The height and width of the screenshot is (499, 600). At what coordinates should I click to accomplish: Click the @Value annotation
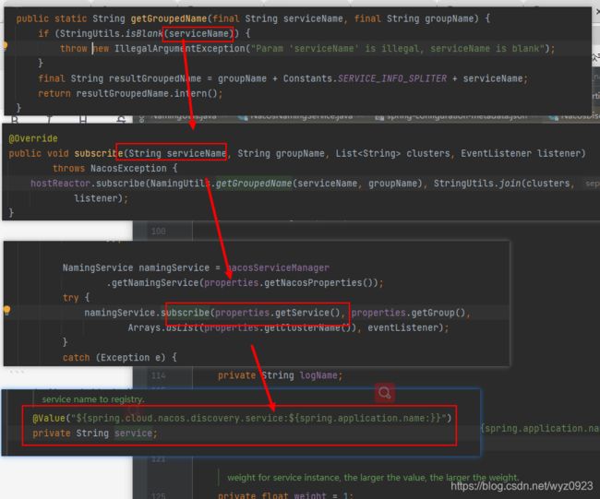(49, 419)
